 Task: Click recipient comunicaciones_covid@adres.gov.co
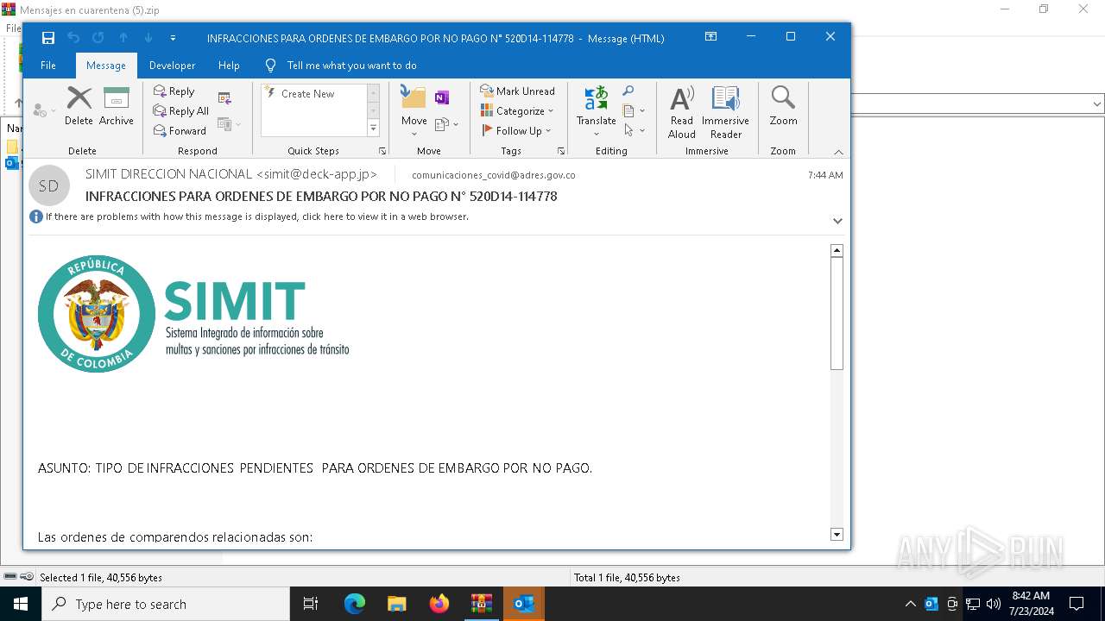point(494,175)
